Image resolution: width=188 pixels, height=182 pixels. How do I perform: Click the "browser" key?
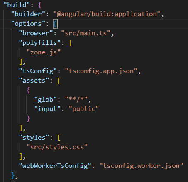coord(36,33)
